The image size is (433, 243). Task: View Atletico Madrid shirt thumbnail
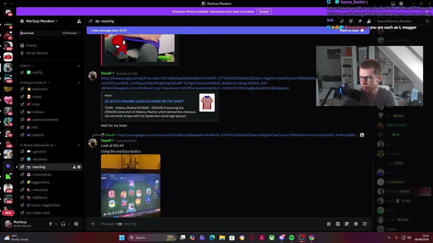pos(207,103)
